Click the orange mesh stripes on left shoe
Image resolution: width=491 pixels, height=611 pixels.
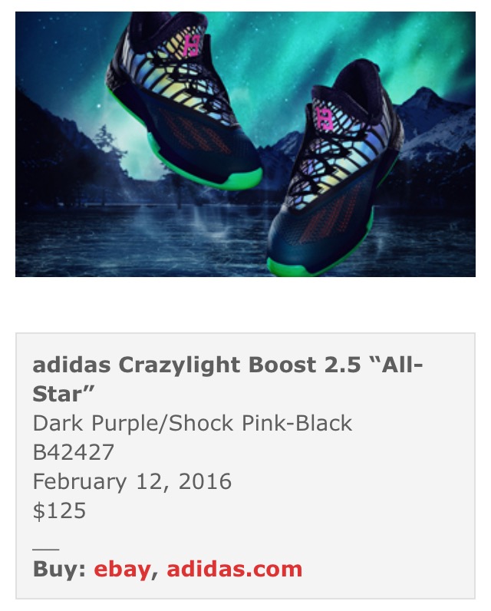191,133
